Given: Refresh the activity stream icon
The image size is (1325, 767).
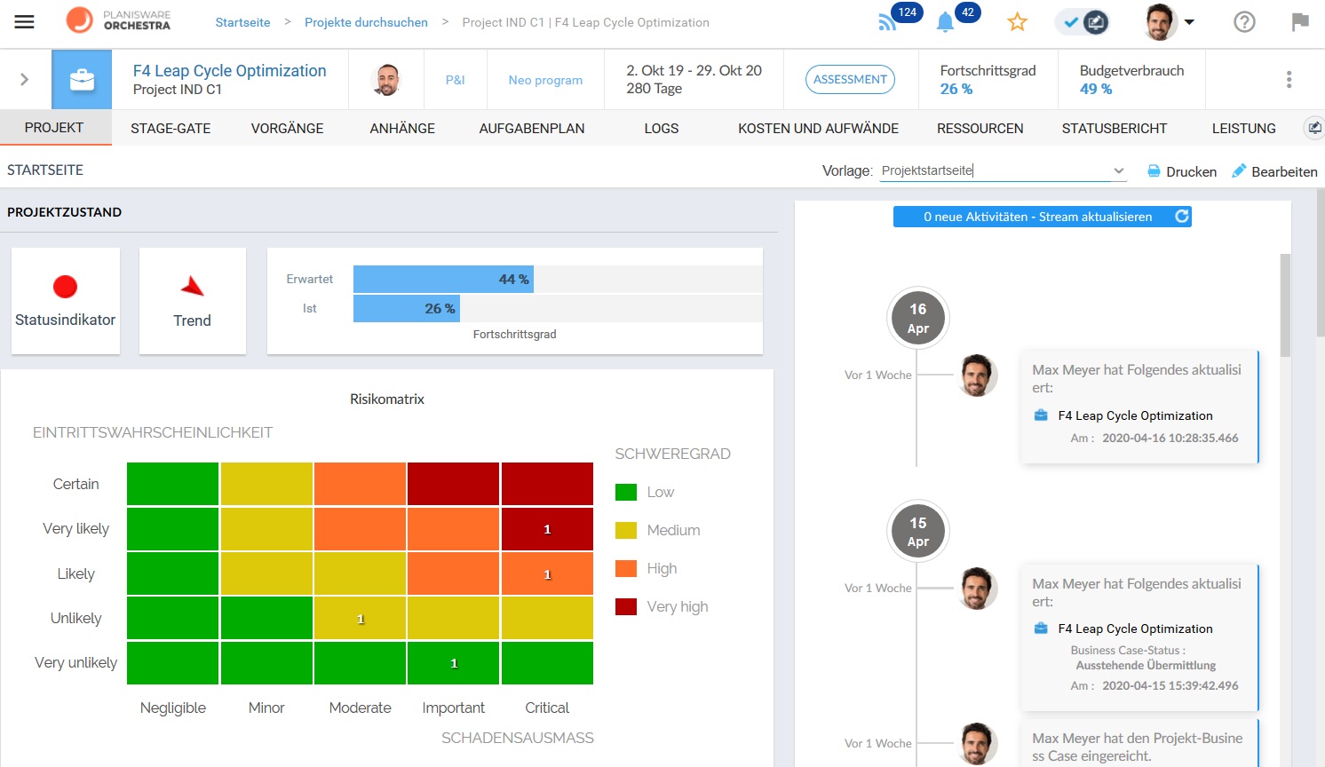Looking at the screenshot, I should [1181, 217].
